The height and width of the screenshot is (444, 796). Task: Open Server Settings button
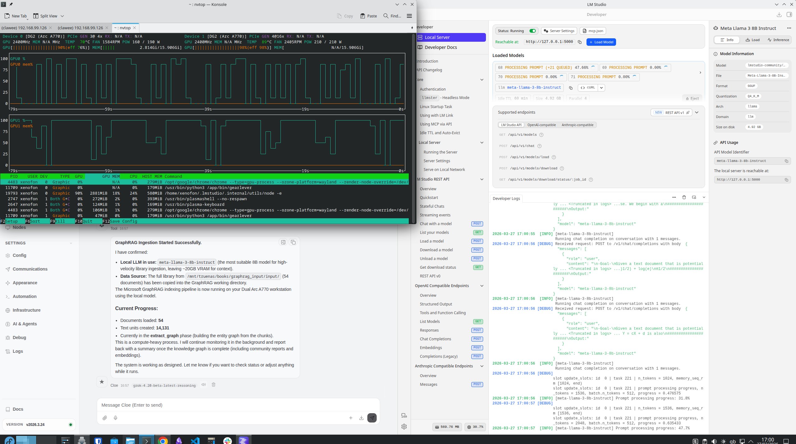coord(559,31)
